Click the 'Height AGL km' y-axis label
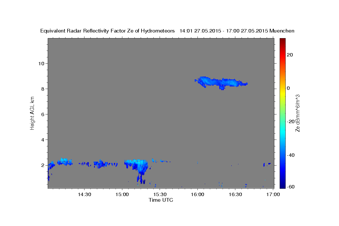Viewport: 339px width, 226px height. (32, 113)
